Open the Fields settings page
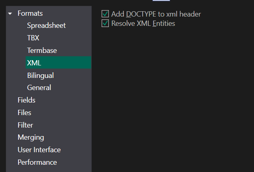 click(x=26, y=100)
